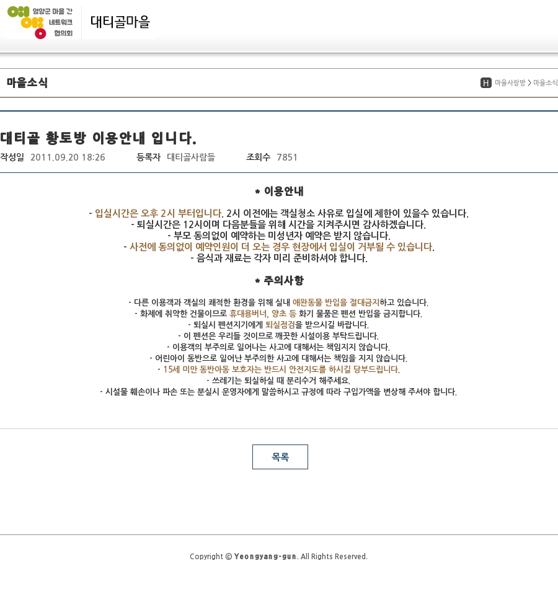Click the 마을소식 section heading
This screenshot has height=597, width=558.
tap(27, 83)
